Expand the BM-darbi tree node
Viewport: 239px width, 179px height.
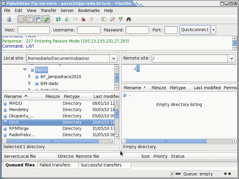[30, 83]
